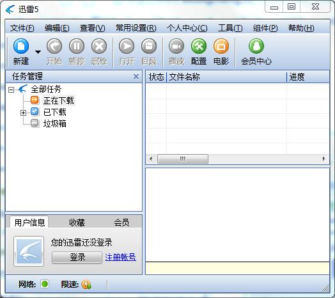
Task: Select 全部任务 in the task tree
Action: [46, 89]
